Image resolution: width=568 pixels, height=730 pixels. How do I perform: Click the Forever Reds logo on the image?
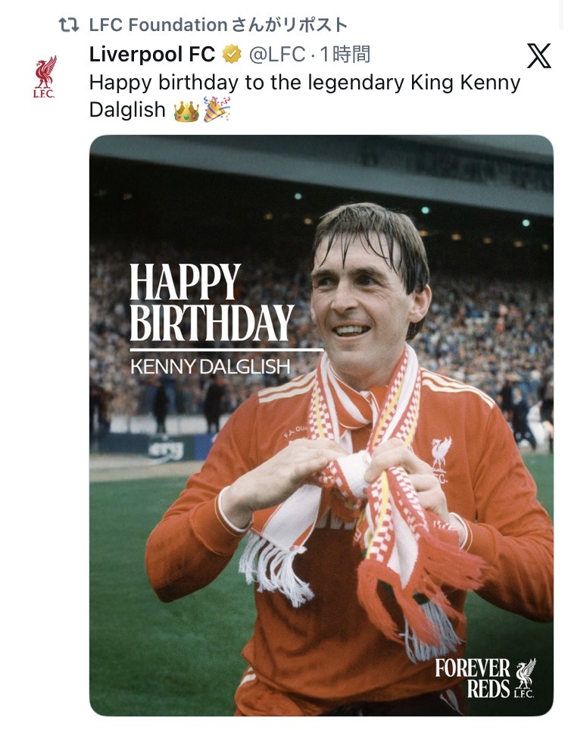click(x=485, y=677)
